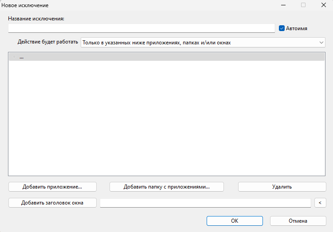
Task: Click the exception name input field
Action: coord(141,28)
